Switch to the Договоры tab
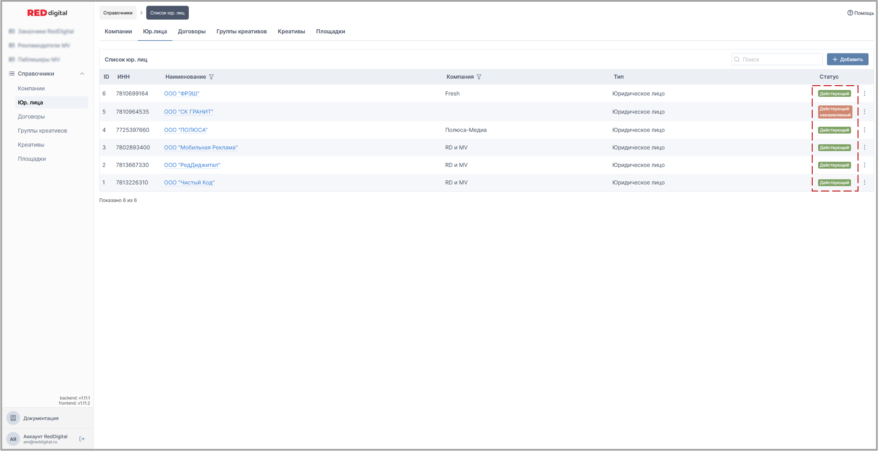This screenshot has width=879, height=451. click(191, 32)
